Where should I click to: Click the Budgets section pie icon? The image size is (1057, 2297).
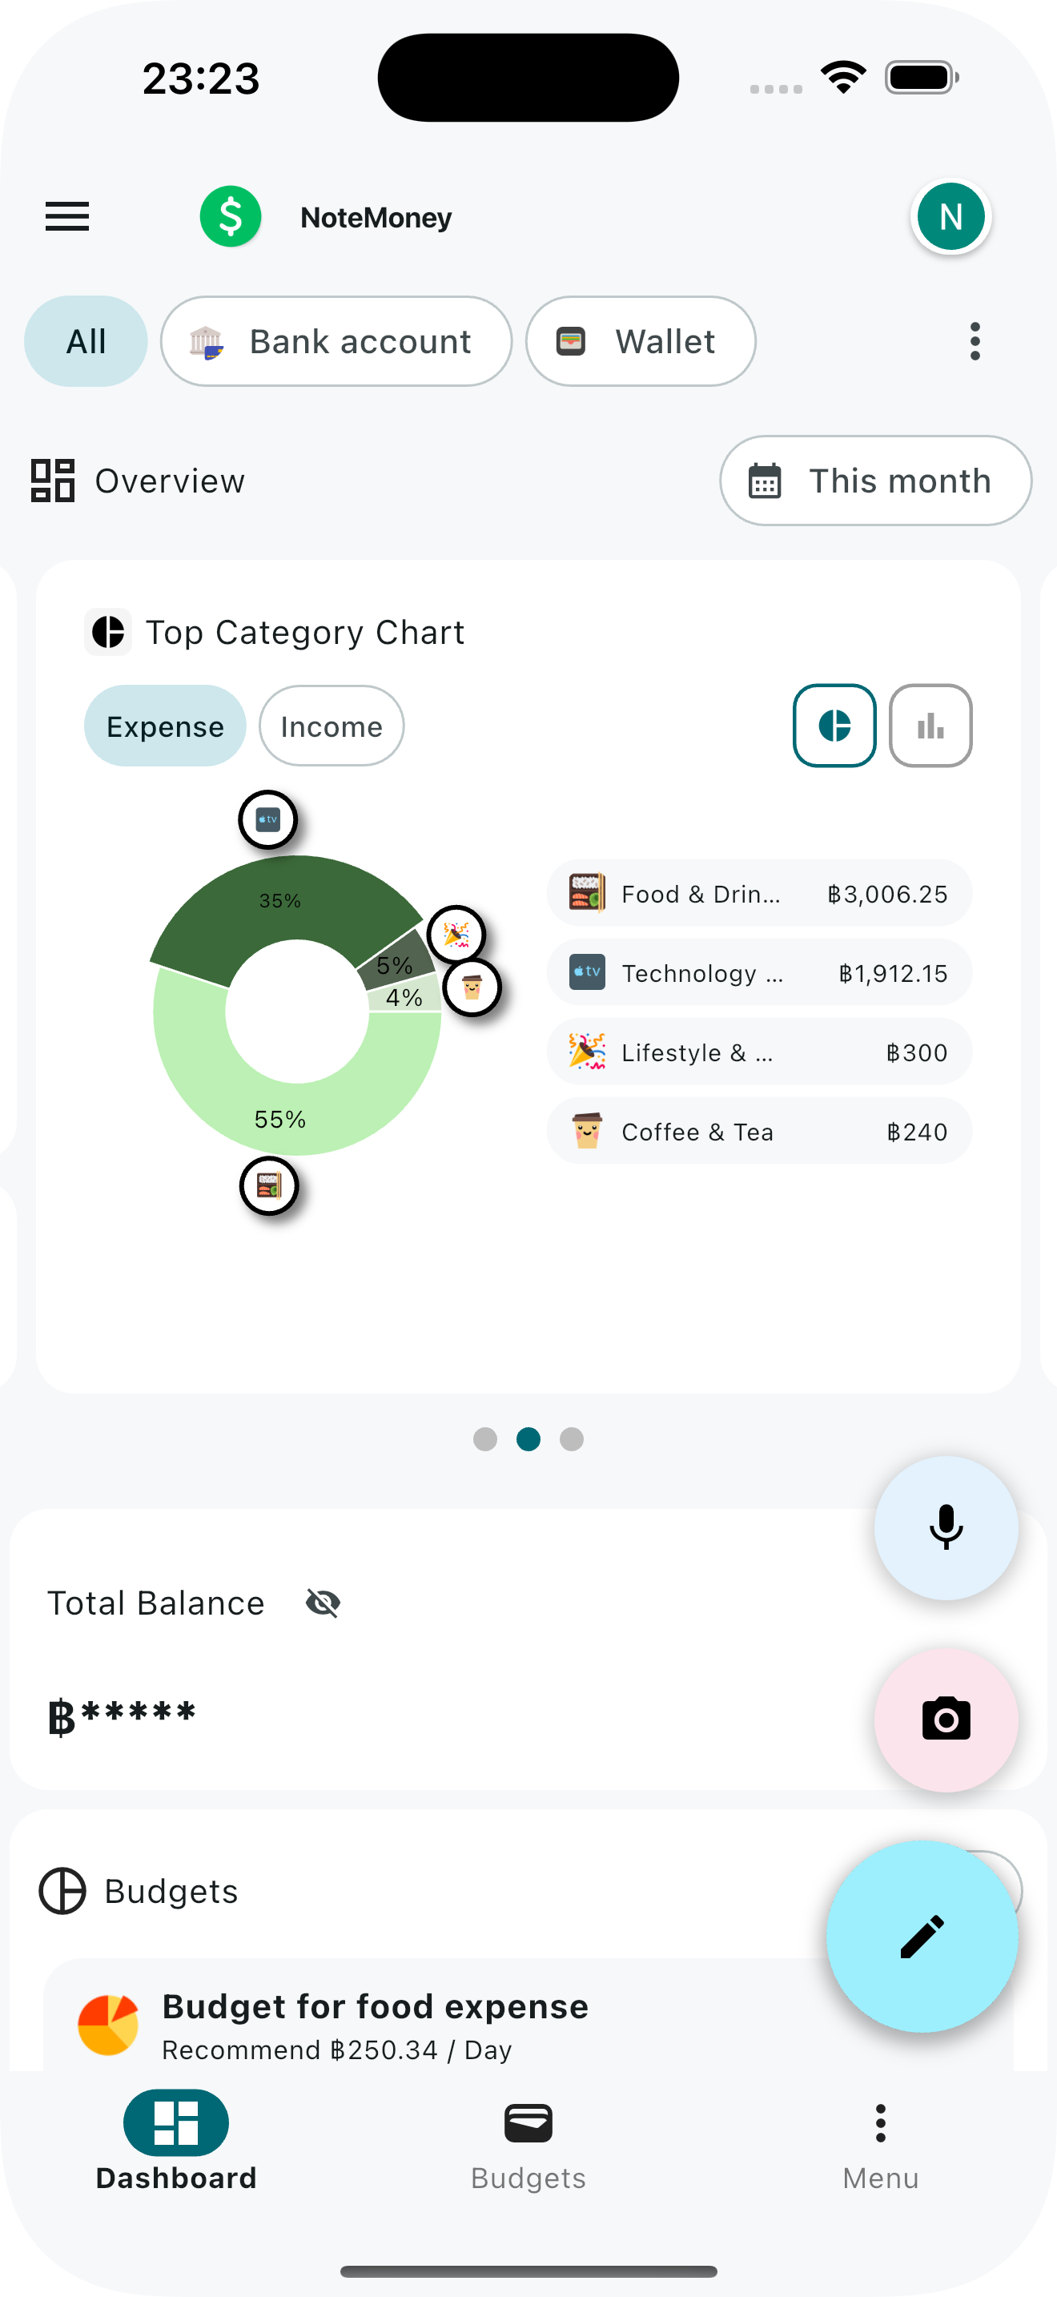(62, 1890)
